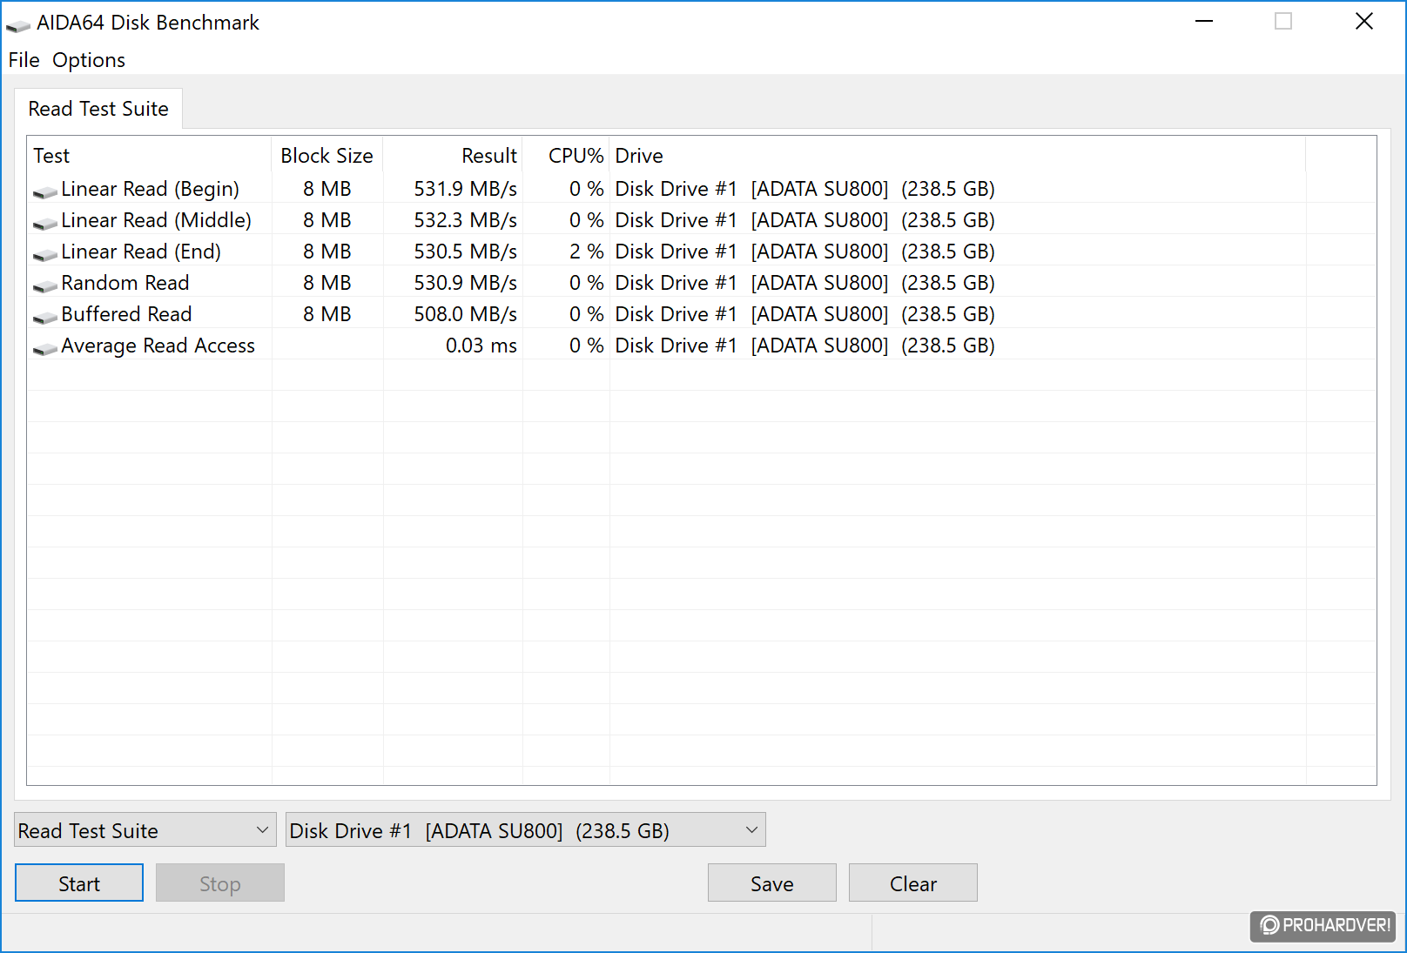Screen dimensions: 1407x953
Task: Click disk icon beside Random Read
Action: 45,285
